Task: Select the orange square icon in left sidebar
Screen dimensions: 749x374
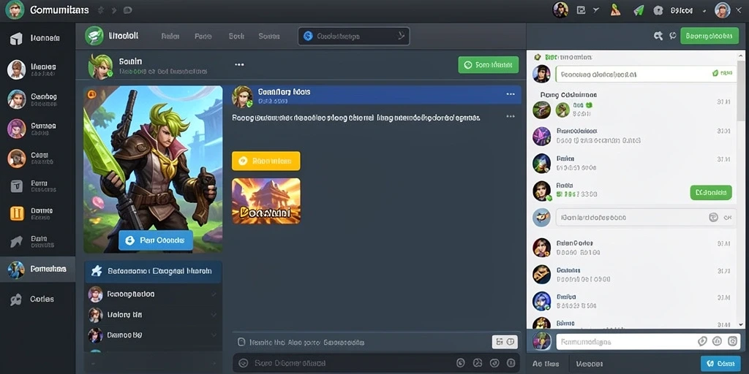Action: coord(17,213)
